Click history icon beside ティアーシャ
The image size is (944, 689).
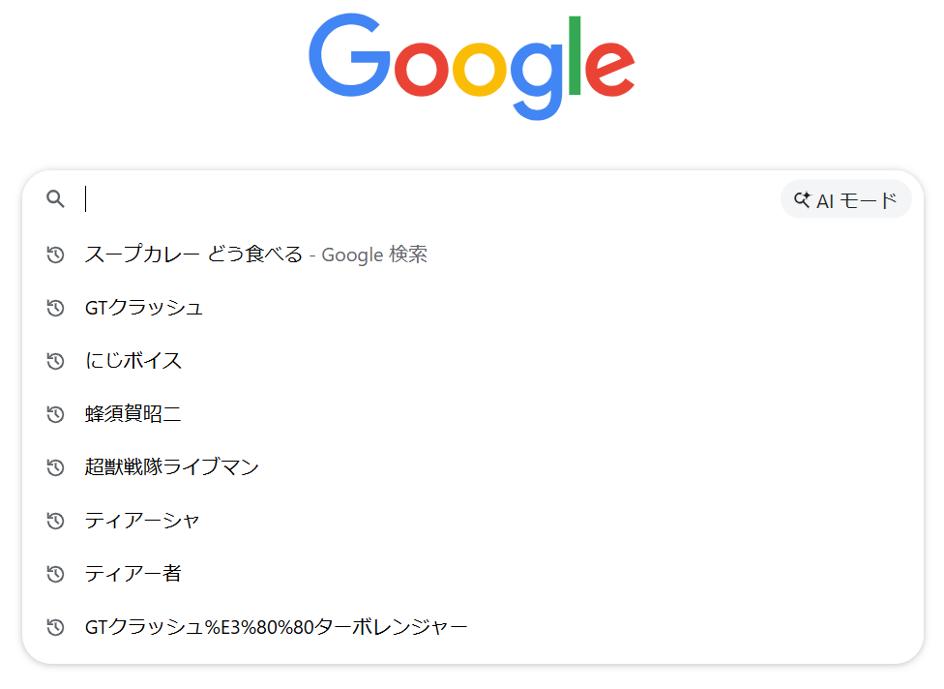pos(56,522)
